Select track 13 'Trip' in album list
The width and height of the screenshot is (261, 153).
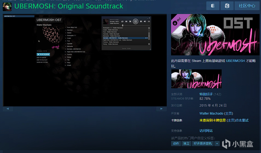[x=68, y=60]
